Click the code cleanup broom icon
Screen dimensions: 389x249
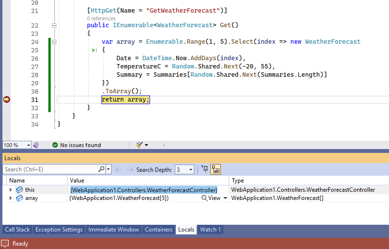(140, 145)
